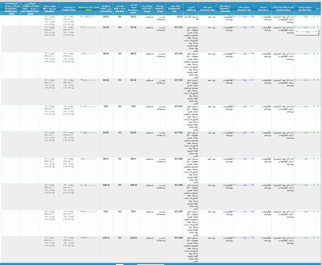Sort by Registered No column
This screenshot has width=322, height=265.
coord(174,9)
